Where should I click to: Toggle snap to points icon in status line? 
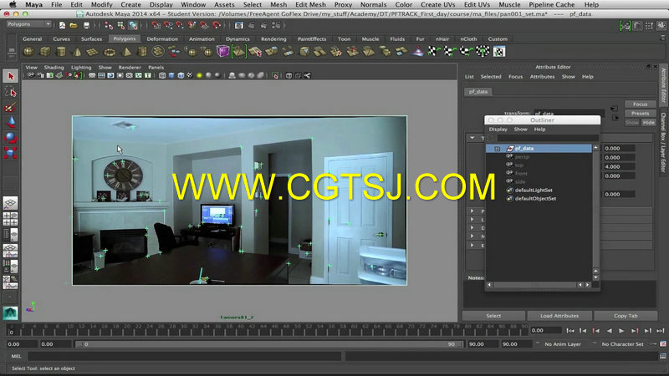click(x=181, y=26)
